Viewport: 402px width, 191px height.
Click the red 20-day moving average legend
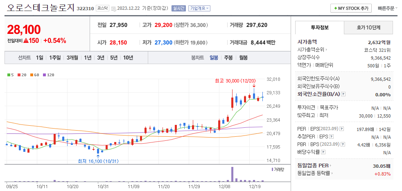coord(22,75)
